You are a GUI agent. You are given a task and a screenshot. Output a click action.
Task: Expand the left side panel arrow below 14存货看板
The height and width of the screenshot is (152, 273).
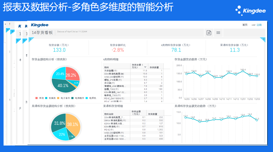click(31, 40)
